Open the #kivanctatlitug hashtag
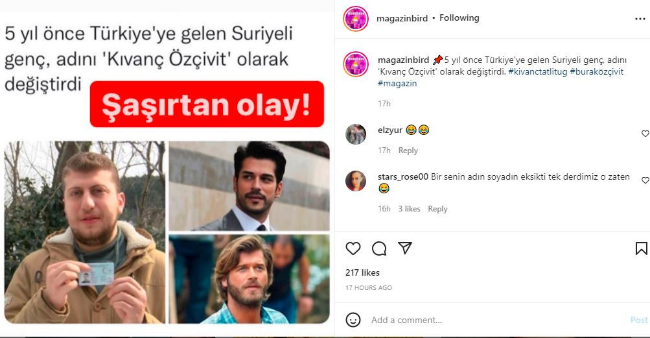Image resolution: width=650 pixels, height=338 pixels. tap(537, 71)
